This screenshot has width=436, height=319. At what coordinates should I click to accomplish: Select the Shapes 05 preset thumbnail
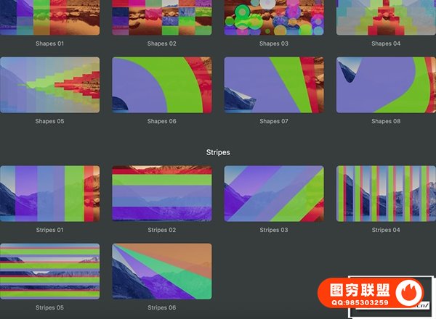pos(50,86)
